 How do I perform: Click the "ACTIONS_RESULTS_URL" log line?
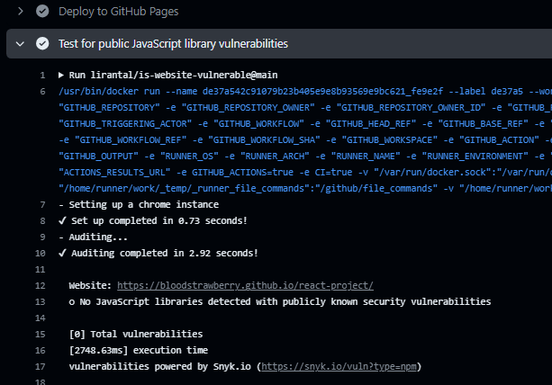[305, 173]
